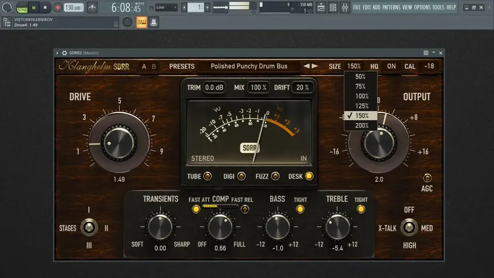
Task: Click the CAL value -18
Action: [429, 66]
